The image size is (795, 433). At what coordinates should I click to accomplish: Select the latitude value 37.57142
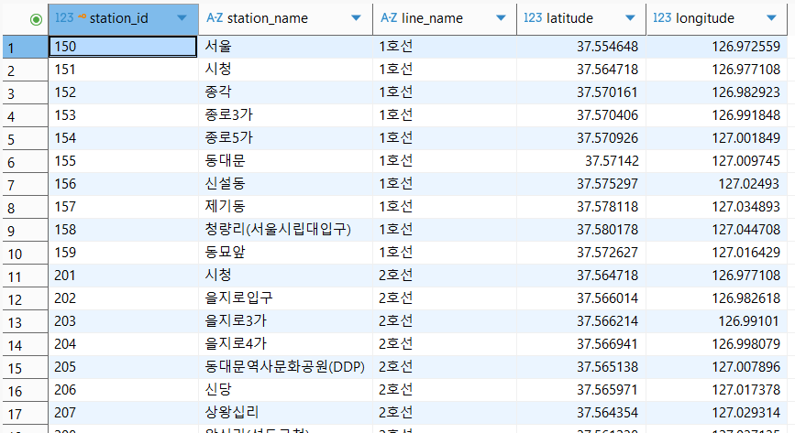(x=581, y=161)
